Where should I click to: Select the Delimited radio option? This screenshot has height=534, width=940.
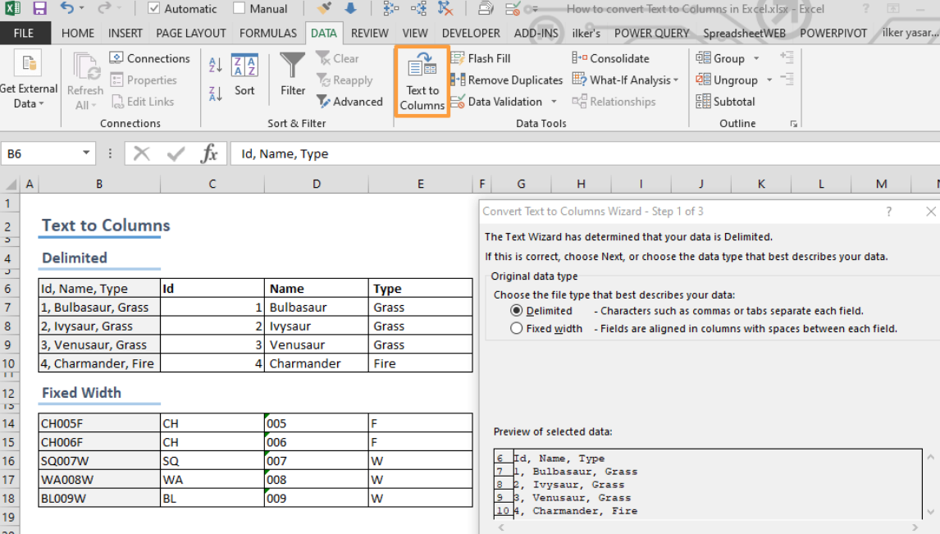(x=516, y=310)
